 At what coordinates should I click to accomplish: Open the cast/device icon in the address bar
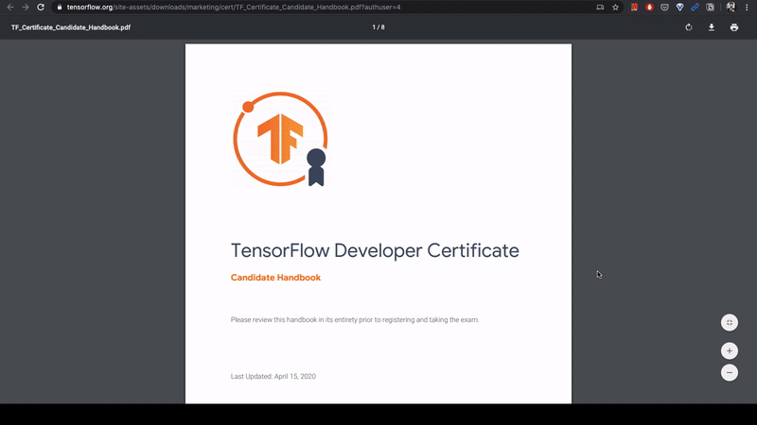point(600,8)
